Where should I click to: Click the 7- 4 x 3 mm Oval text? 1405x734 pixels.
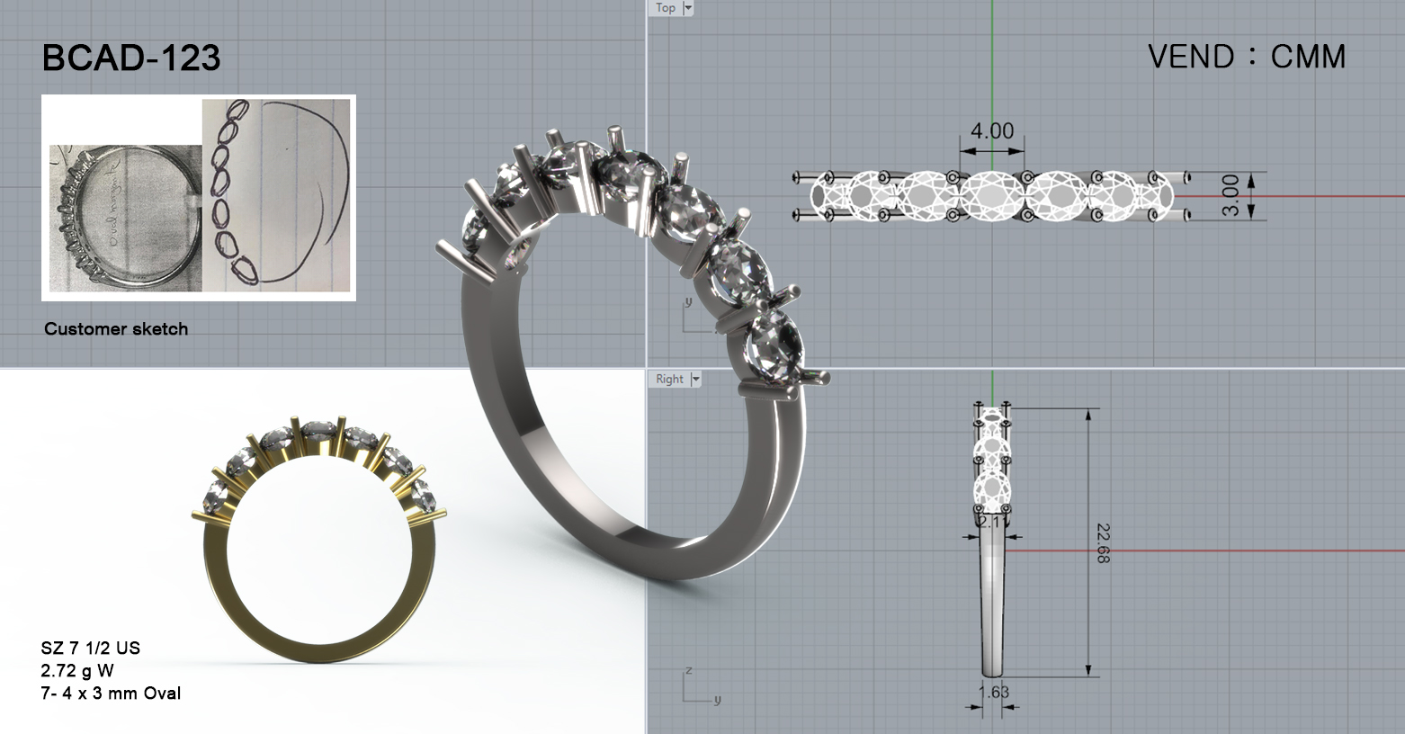(x=111, y=693)
